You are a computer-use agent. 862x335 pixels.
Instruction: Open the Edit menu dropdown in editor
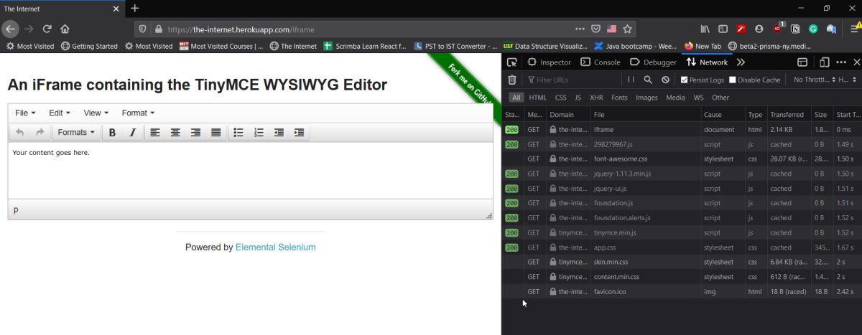pyautogui.click(x=60, y=113)
